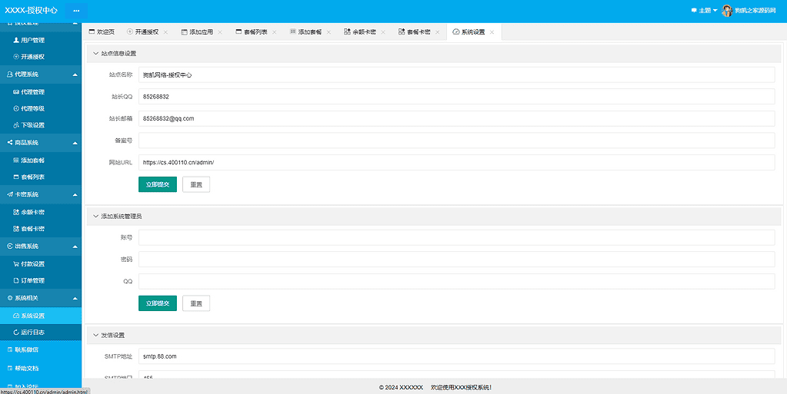Open 运行日志 from the sidebar

pos(32,333)
